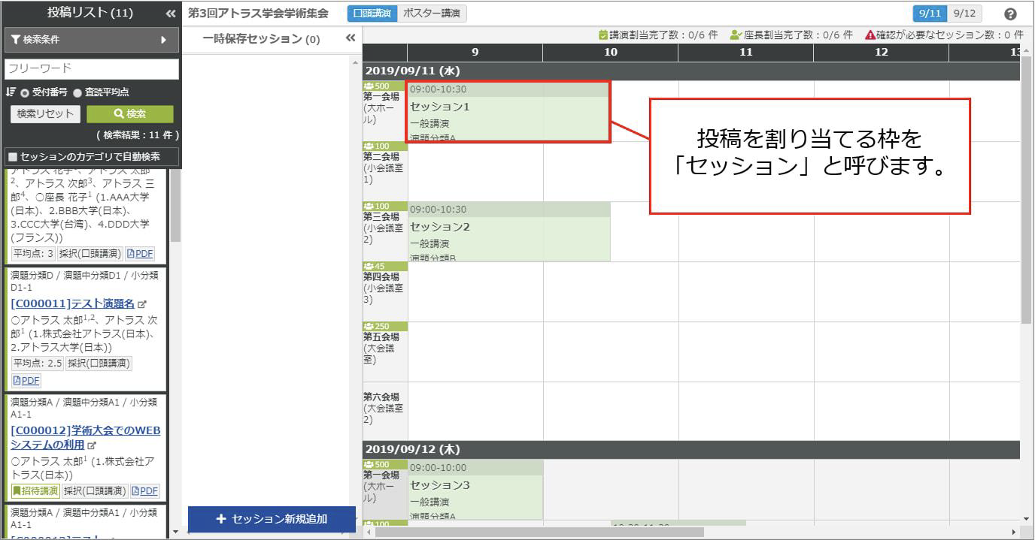Select the 受付番号 sort radio button
Viewport: 1035px width, 540px height.
[x=25, y=92]
